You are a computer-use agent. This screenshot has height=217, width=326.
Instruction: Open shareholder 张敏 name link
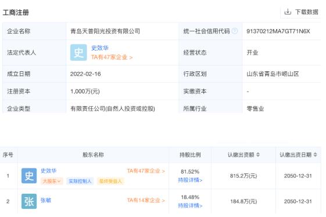point(46,200)
